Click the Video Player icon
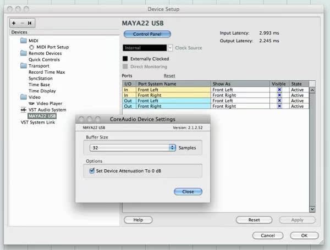This screenshot has width=330, height=250. pos(31,103)
